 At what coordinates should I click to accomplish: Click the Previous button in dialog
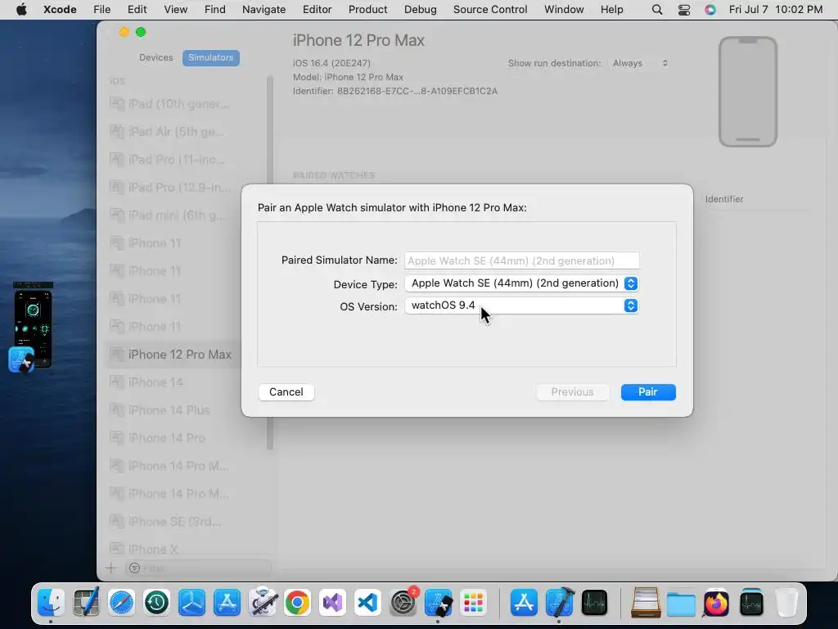coord(572,392)
